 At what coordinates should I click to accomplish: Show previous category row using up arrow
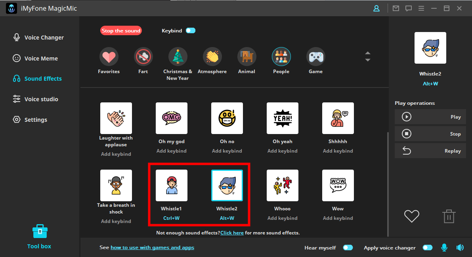pyautogui.click(x=367, y=53)
